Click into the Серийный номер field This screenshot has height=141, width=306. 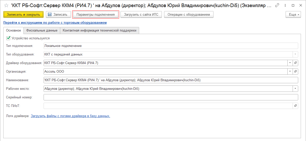pyautogui.click(x=171, y=97)
